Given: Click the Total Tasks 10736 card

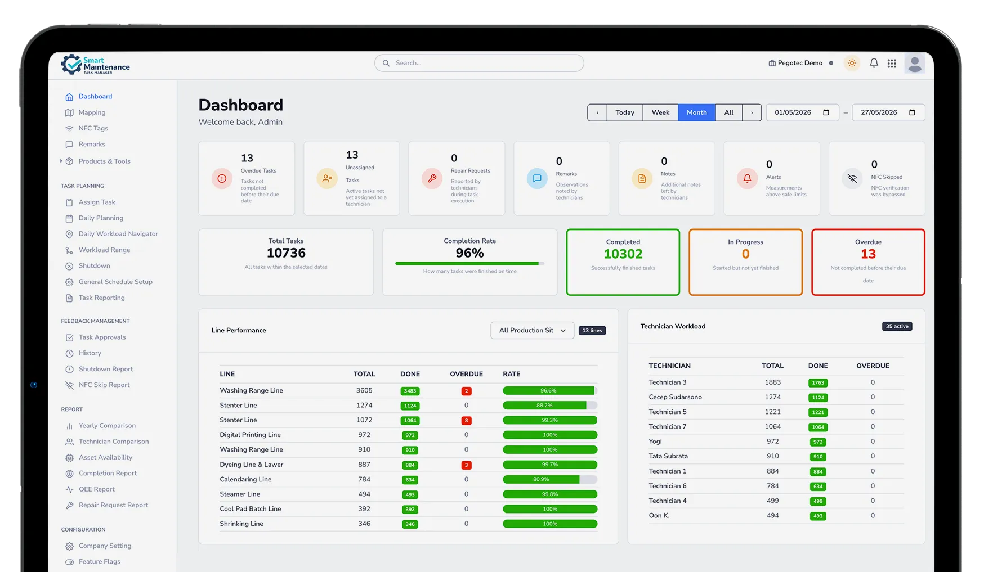Looking at the screenshot, I should [x=286, y=262].
